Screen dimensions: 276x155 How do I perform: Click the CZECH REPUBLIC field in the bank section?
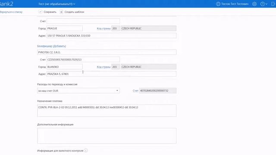[x=148, y=28]
